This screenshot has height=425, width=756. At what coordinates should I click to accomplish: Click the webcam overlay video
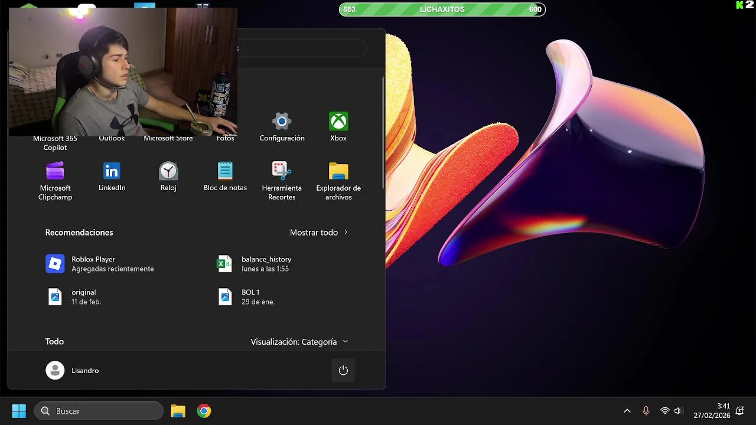(123, 72)
